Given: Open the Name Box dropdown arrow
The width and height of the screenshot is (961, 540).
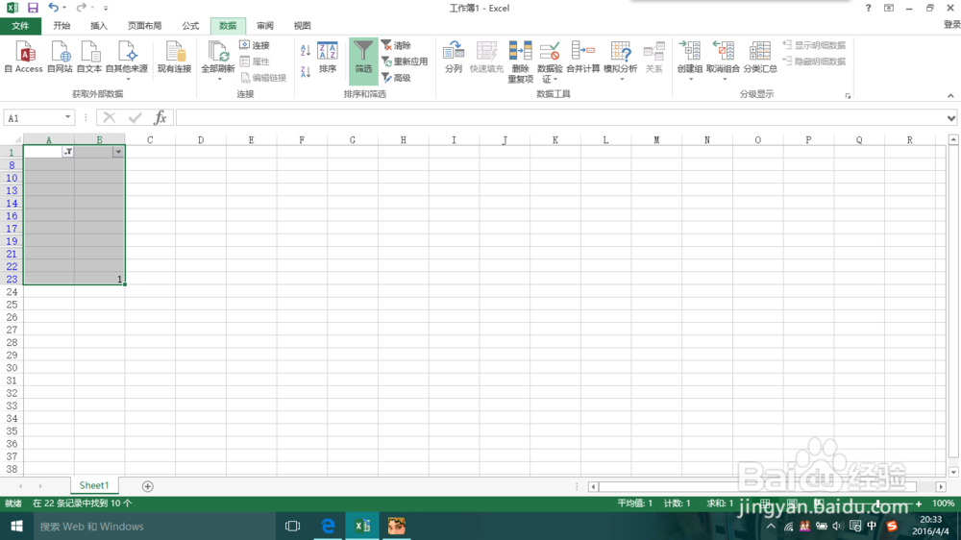Looking at the screenshot, I should pyautogui.click(x=67, y=117).
